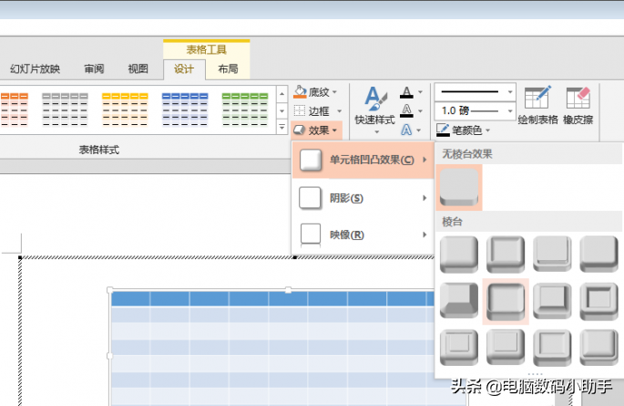Screen dimensions: 624x406
Task: Select third bevel preset in 棱台 second row
Action: point(552,301)
